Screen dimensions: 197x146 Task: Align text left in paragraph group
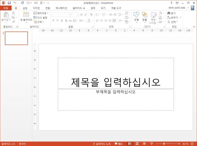97,20
